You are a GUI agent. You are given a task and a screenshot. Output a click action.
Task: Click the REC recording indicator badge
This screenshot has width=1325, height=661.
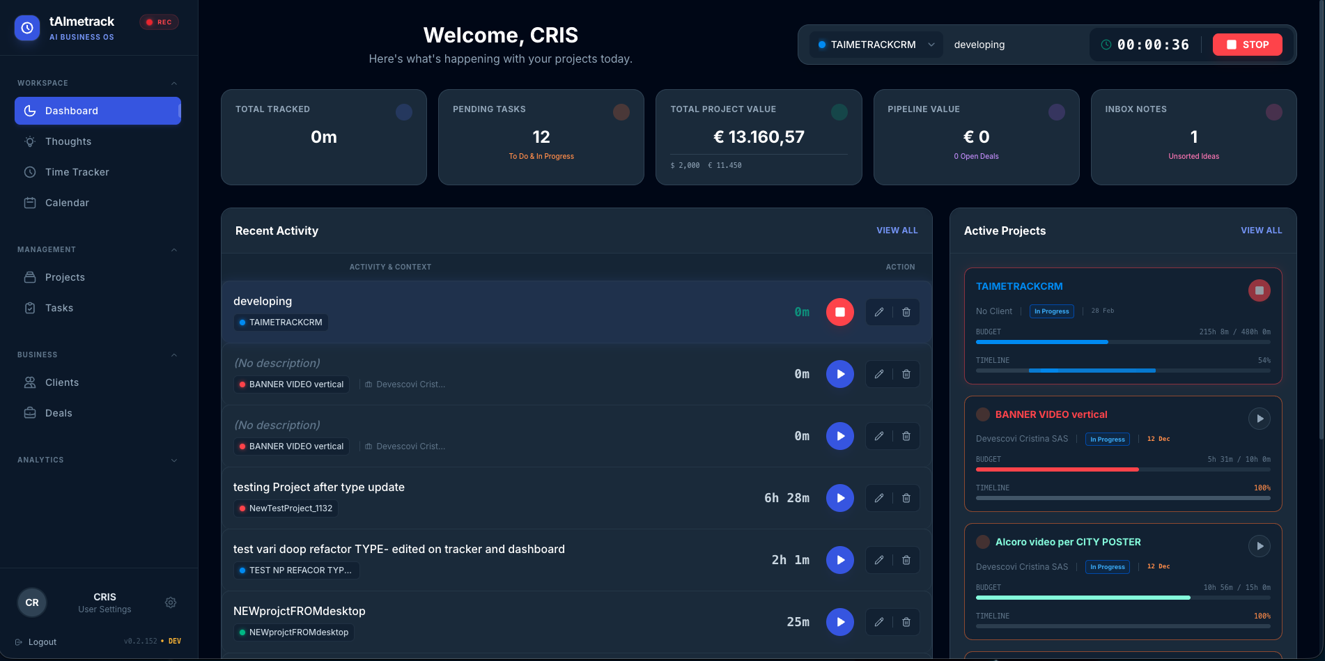tap(159, 22)
